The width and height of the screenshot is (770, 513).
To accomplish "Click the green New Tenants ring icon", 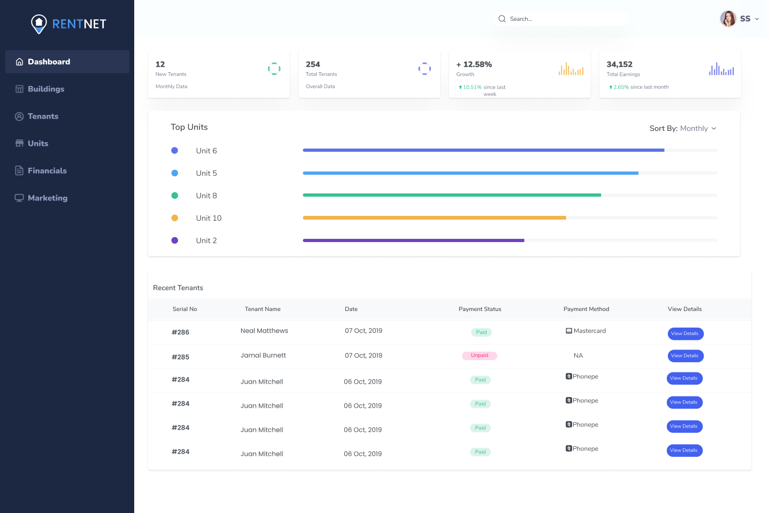I will click(274, 69).
